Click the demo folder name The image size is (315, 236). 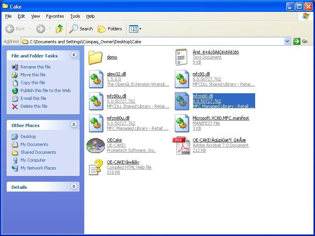click(112, 57)
